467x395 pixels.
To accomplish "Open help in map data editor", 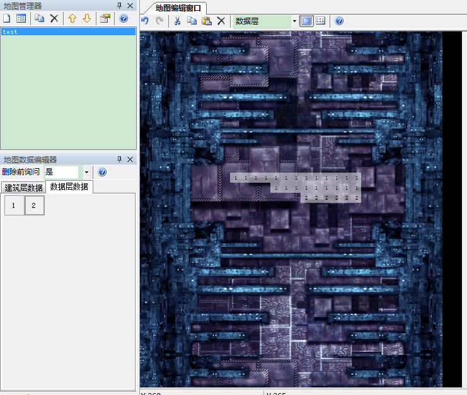I will [102, 172].
